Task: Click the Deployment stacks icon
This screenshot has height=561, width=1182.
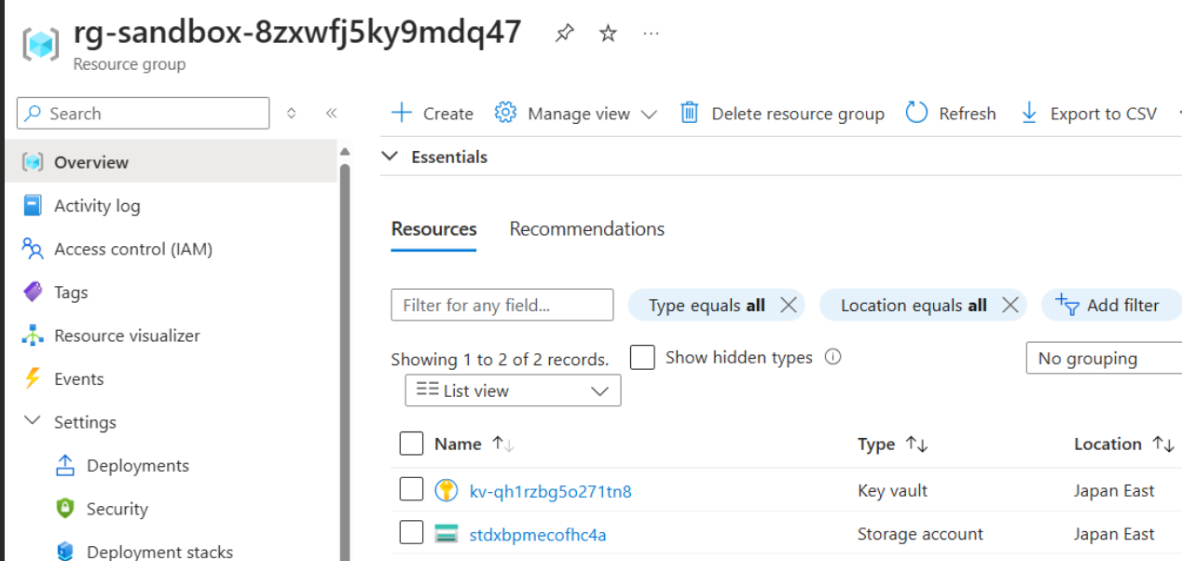Action: tap(65, 552)
